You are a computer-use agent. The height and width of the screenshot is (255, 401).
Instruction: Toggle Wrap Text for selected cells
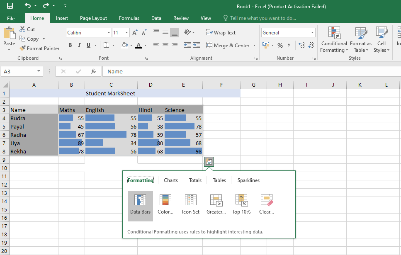(221, 33)
